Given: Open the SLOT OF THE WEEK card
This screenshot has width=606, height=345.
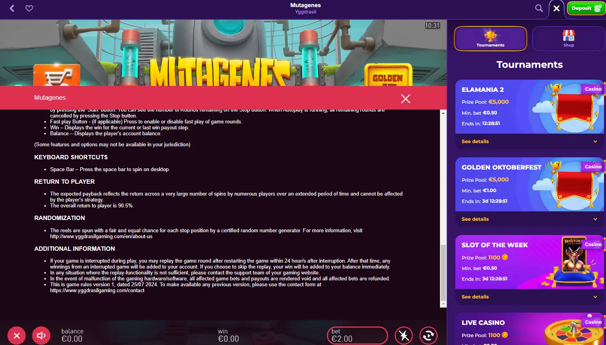Looking at the screenshot, I should tap(529, 262).
